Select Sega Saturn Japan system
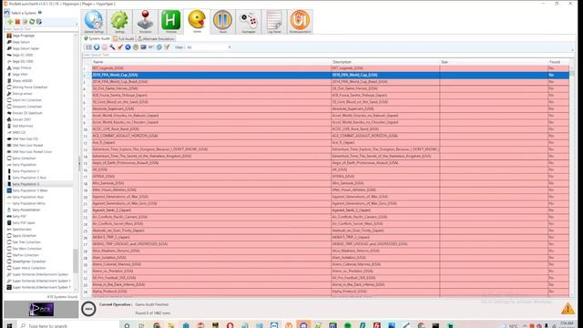This screenshot has width=583, height=328. coord(26,48)
